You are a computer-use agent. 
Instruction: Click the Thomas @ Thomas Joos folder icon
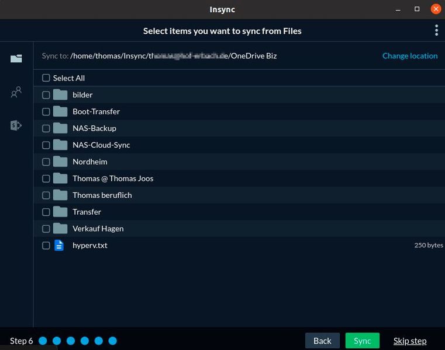(x=60, y=178)
